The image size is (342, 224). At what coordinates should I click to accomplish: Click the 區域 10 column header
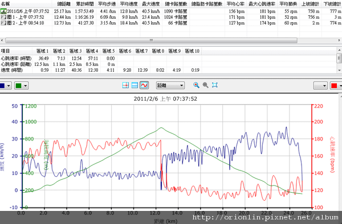192,51
